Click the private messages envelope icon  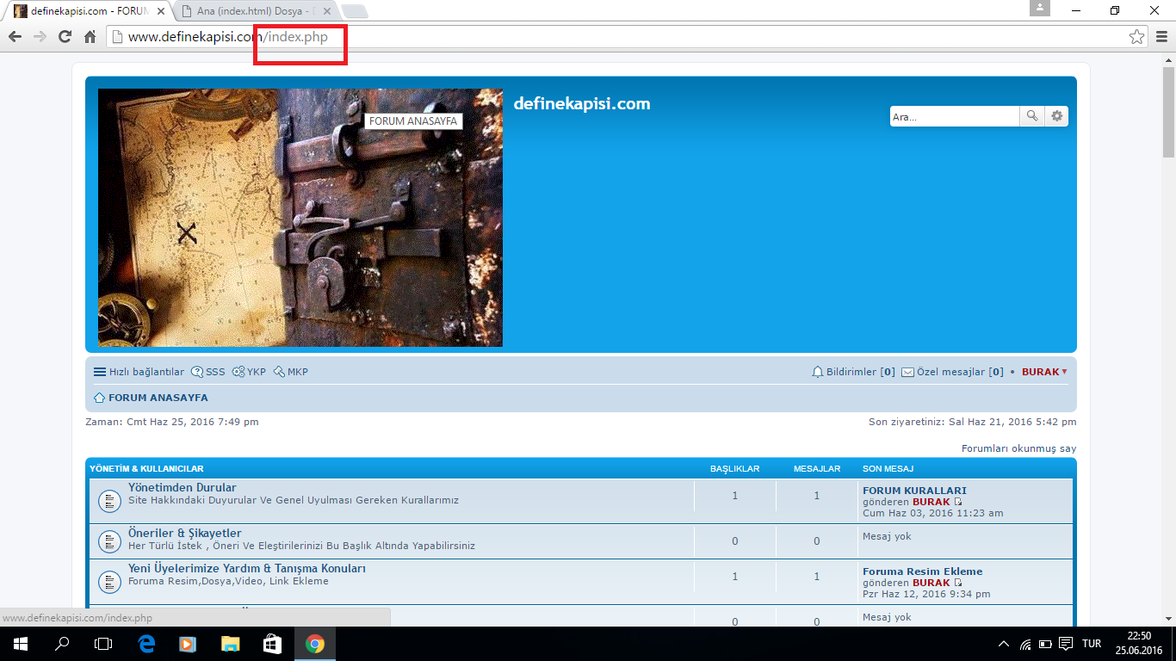pyautogui.click(x=907, y=372)
